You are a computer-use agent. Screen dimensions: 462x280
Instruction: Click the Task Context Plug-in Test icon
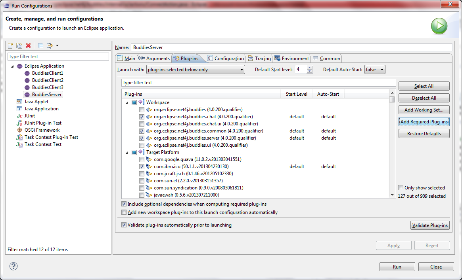click(x=19, y=137)
